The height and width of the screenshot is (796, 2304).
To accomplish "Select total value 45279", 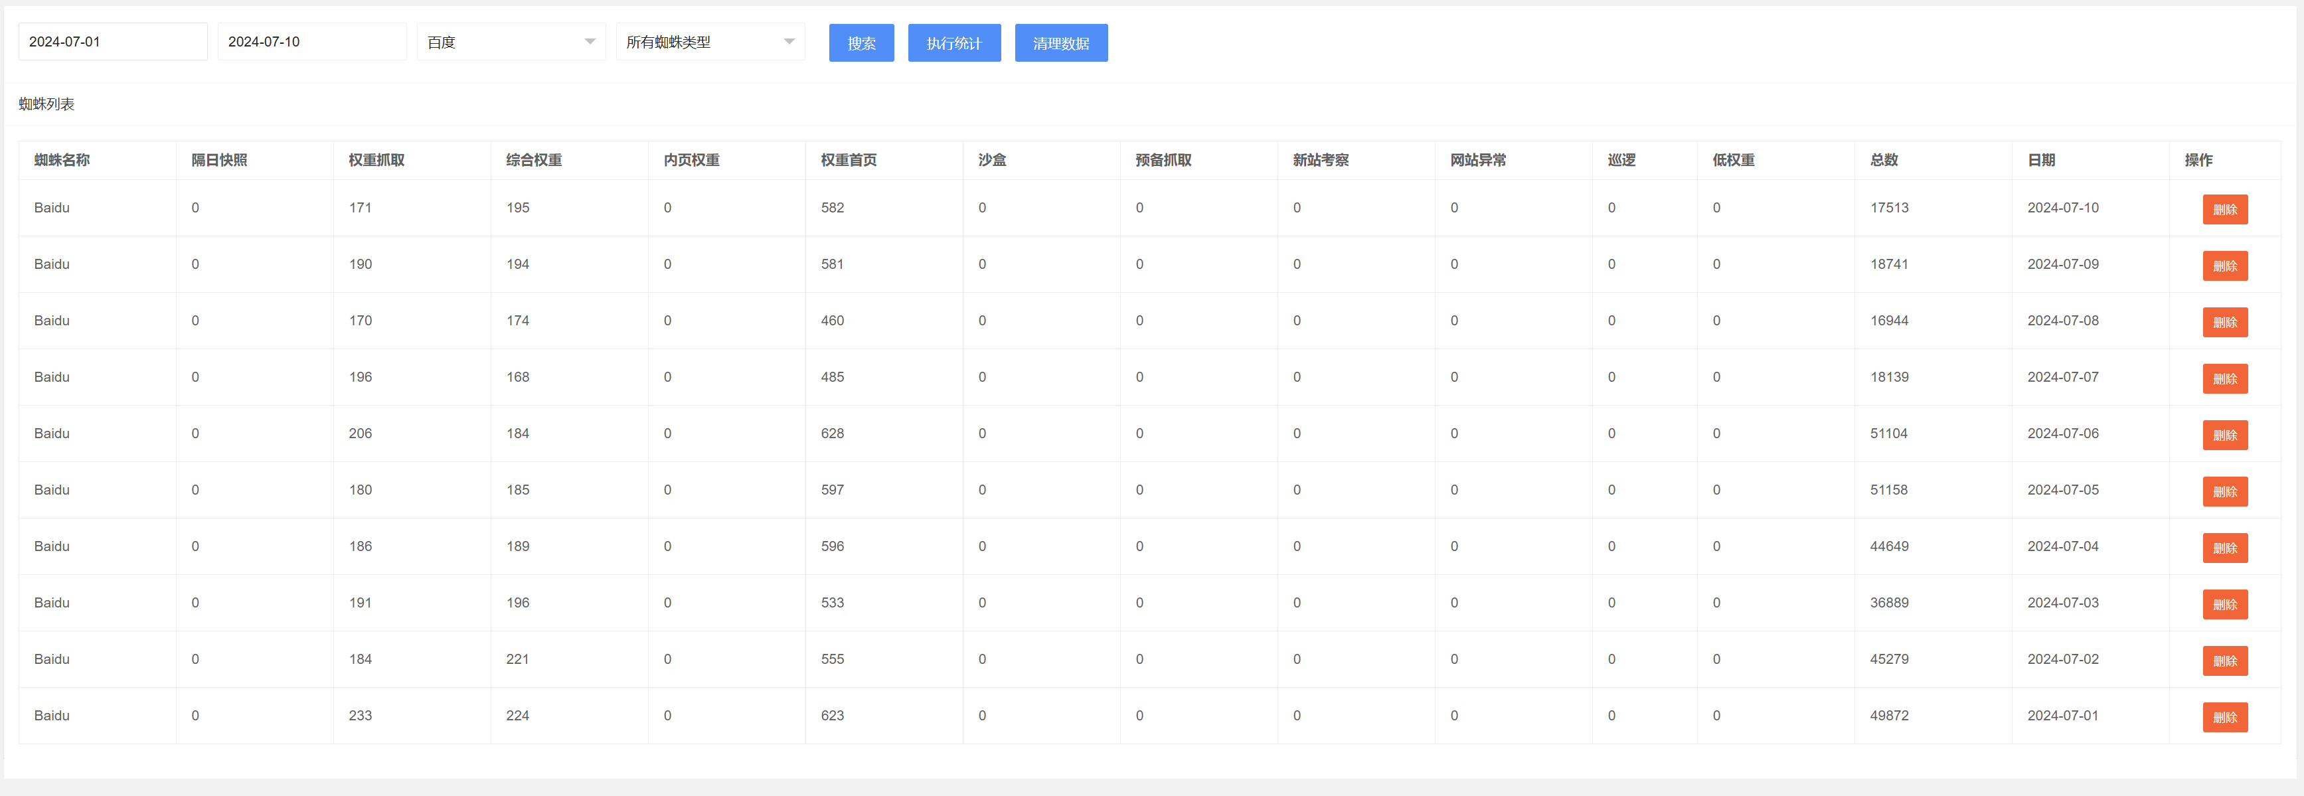I will (x=1889, y=659).
